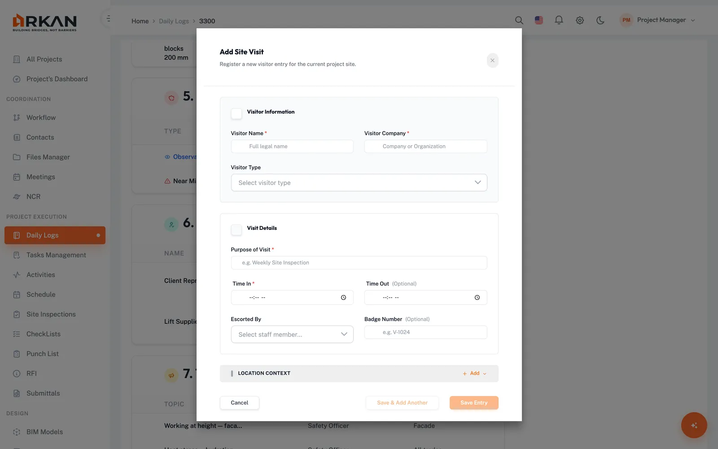
Task: Click the PM avatar badge
Action: [x=626, y=20]
